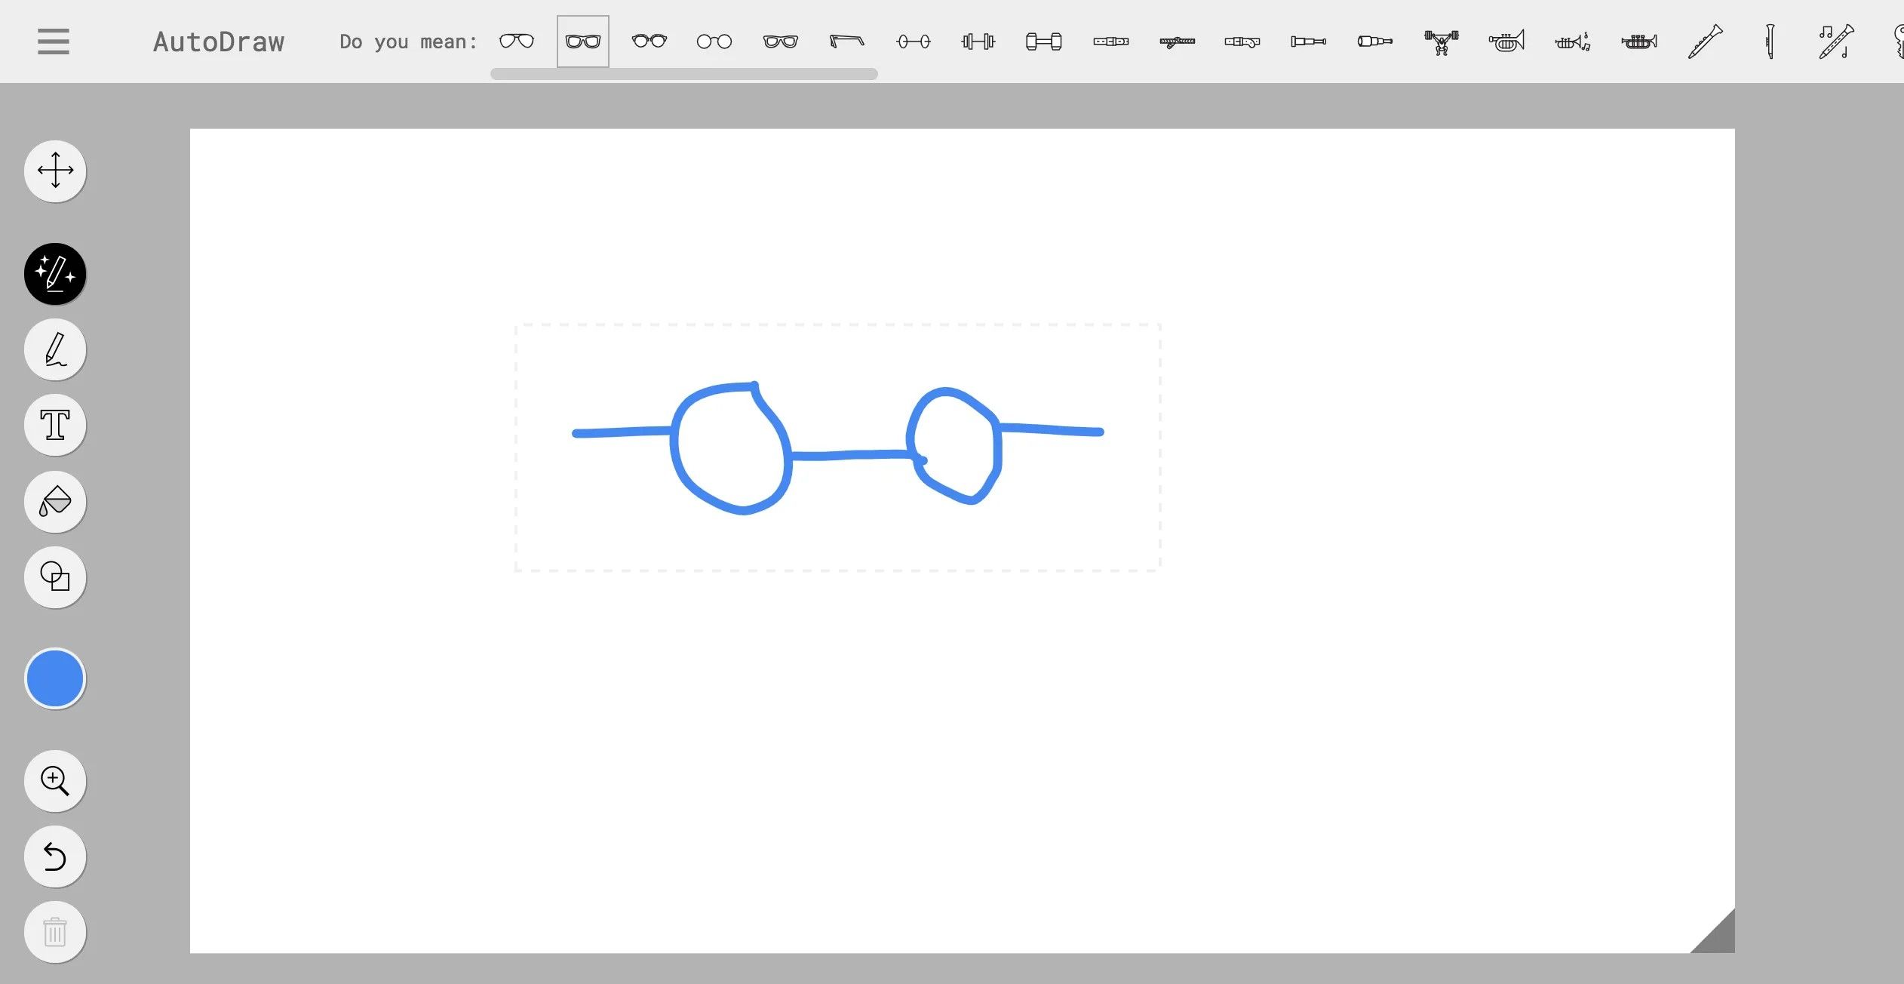The image size is (1904, 984).
Task: Choose the first sunglasses suggestion
Action: pyautogui.click(x=517, y=42)
